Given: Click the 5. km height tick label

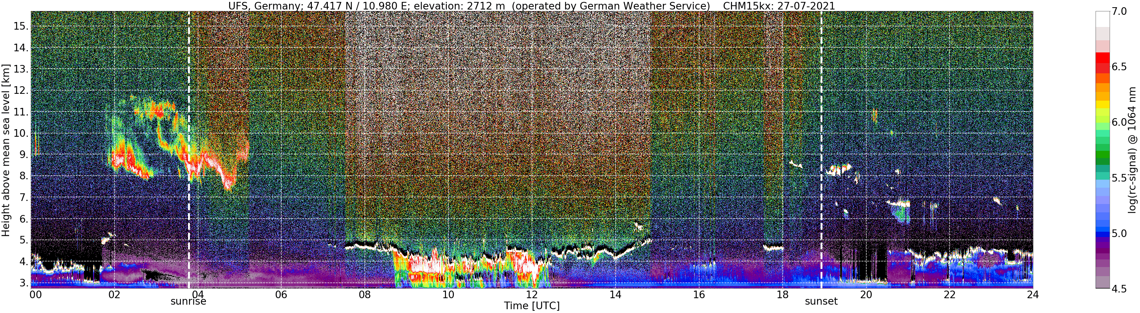Looking at the screenshot, I should click(24, 240).
